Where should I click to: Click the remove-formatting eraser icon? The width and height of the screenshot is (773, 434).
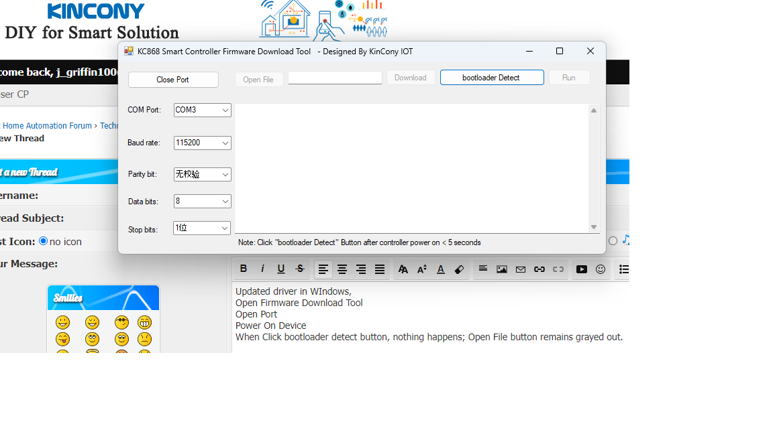(x=459, y=269)
